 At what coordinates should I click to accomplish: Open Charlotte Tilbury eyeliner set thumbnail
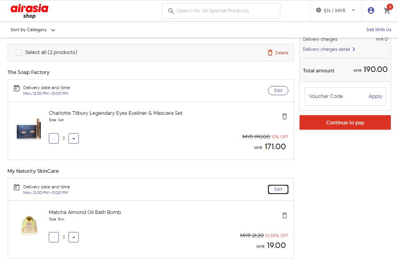(x=29, y=129)
